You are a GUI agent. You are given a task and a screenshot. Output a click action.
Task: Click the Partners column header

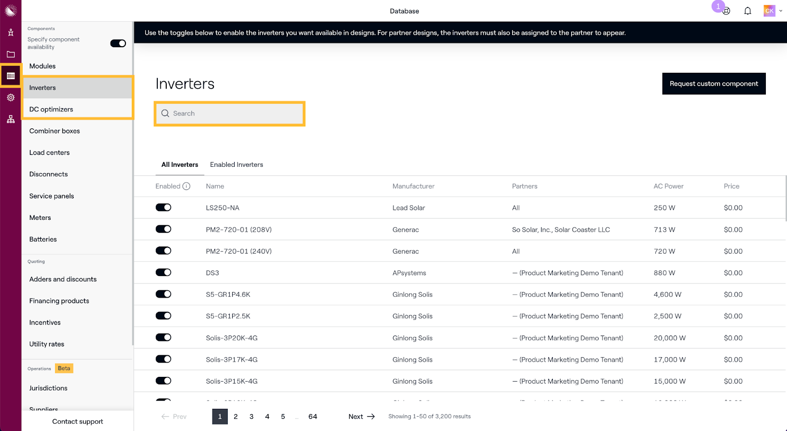[x=524, y=186]
